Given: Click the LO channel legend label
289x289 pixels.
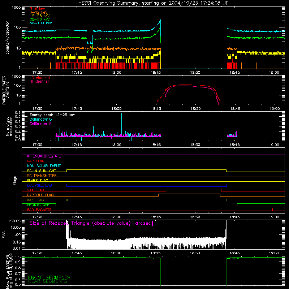Looking at the screenshot, I should pyautogui.click(x=40, y=78).
